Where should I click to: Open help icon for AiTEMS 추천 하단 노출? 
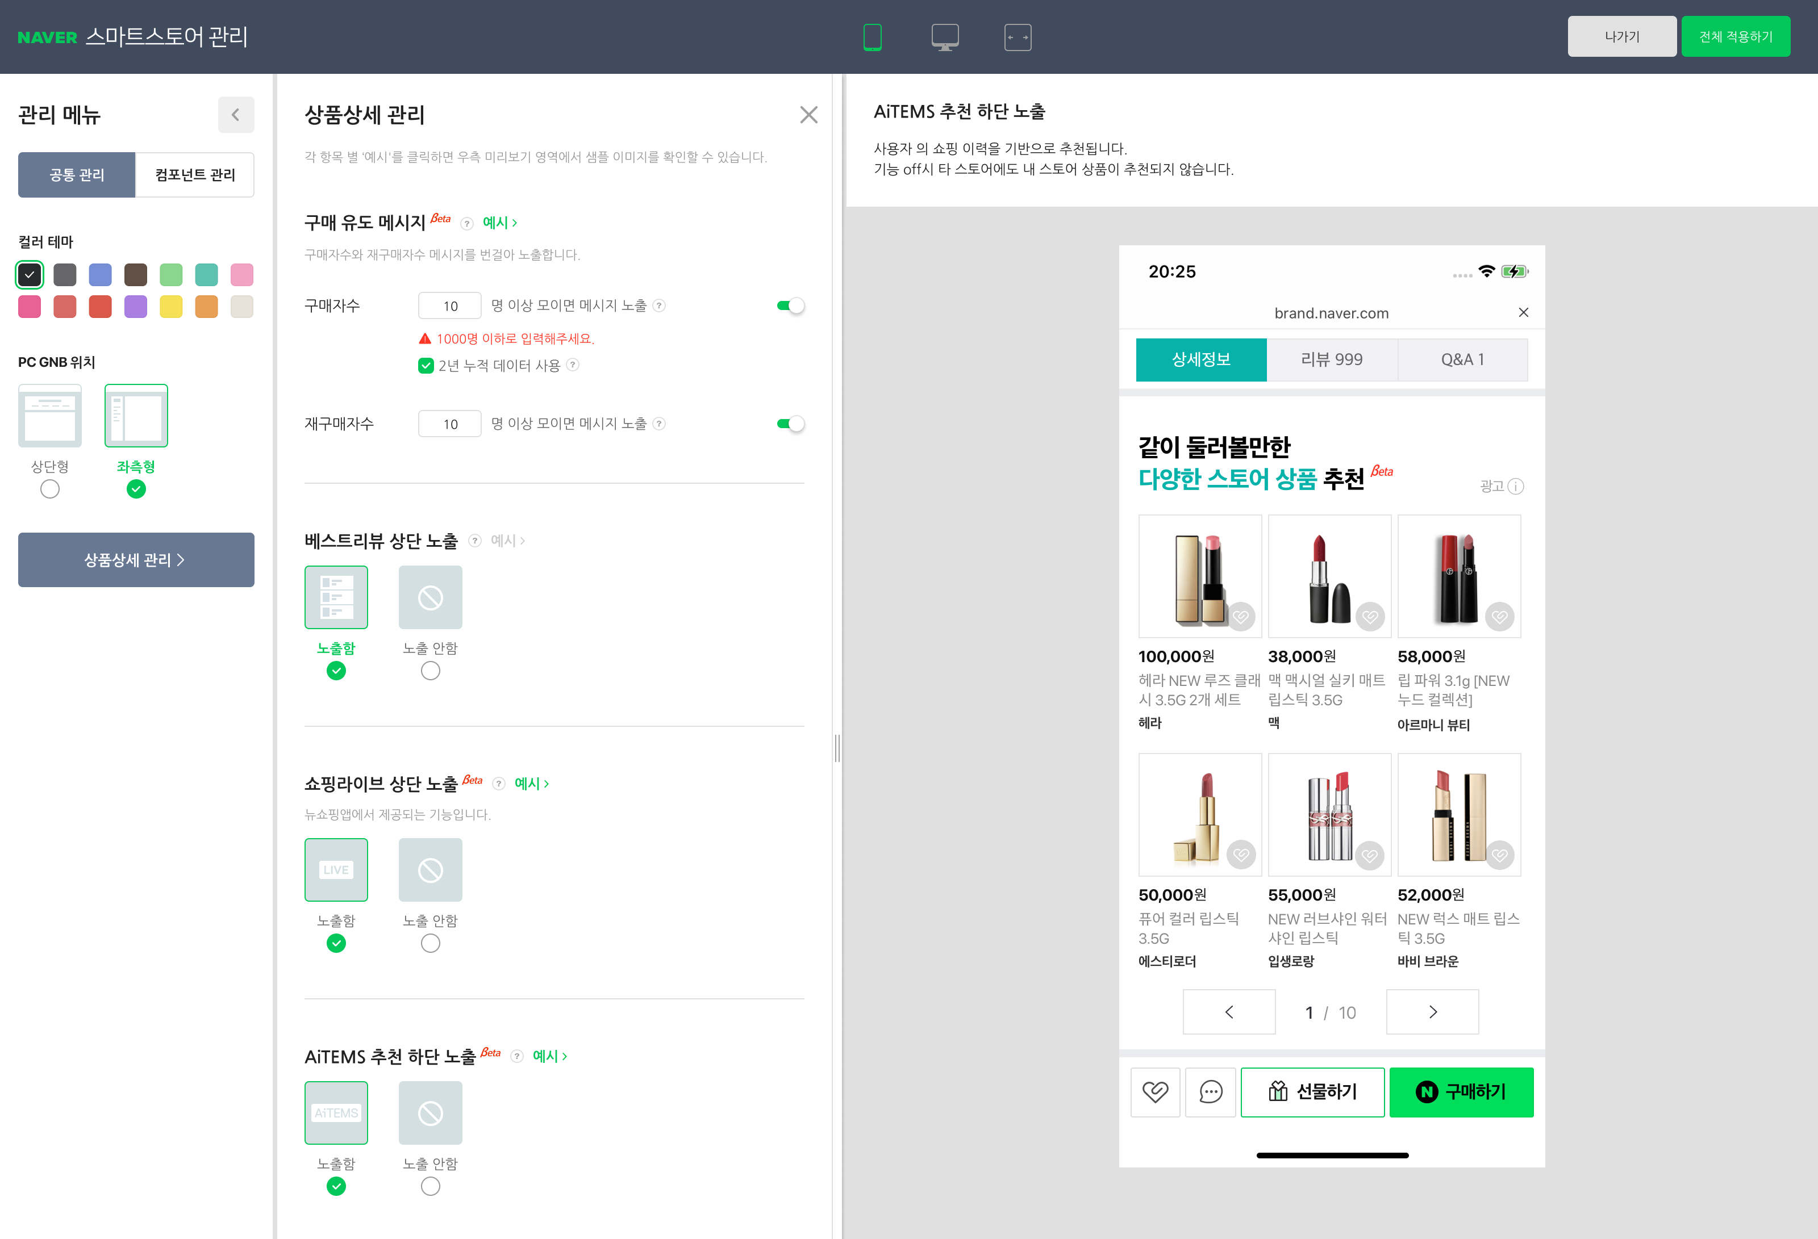coord(517,1056)
